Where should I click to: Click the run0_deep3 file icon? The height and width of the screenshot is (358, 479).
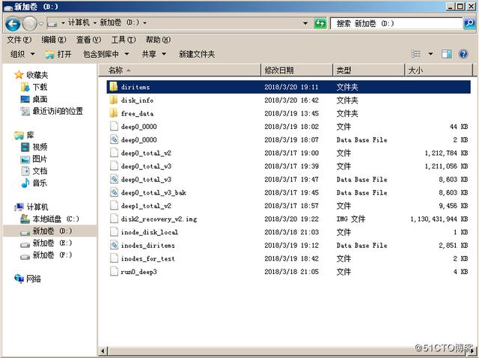point(114,271)
